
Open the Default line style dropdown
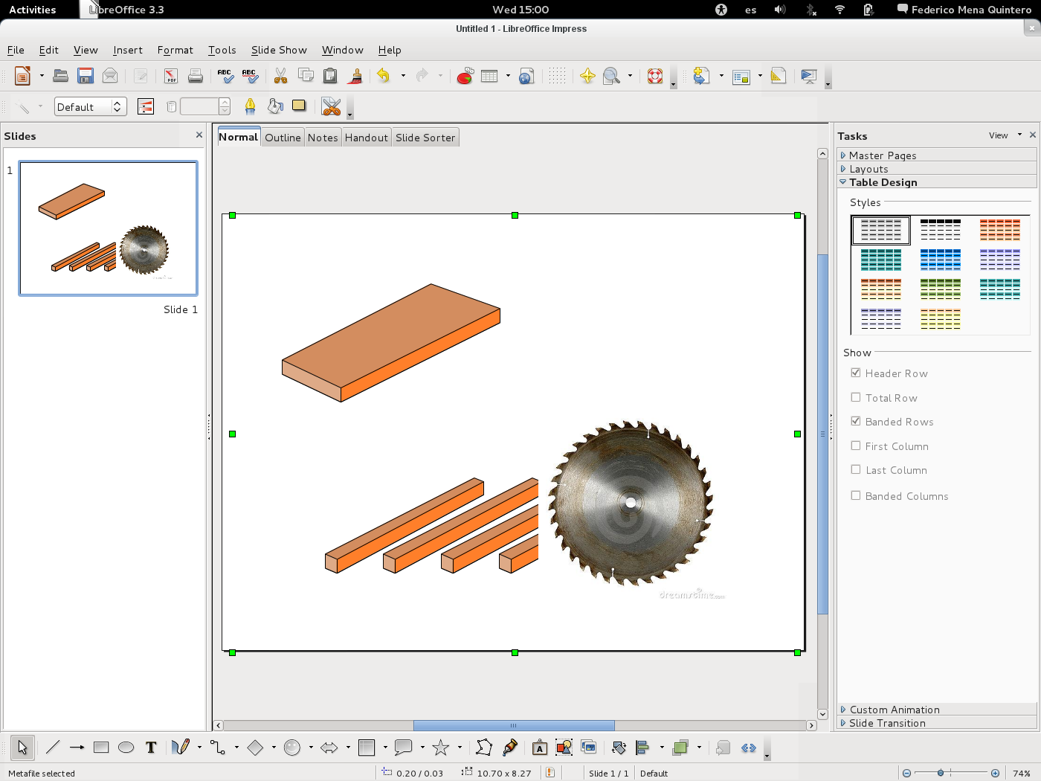point(90,107)
